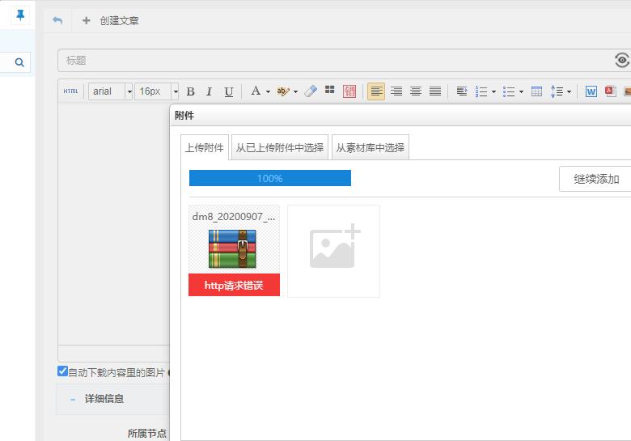This screenshot has width=631, height=441.
Task: Click the 继续添加 button
Action: coord(596,179)
